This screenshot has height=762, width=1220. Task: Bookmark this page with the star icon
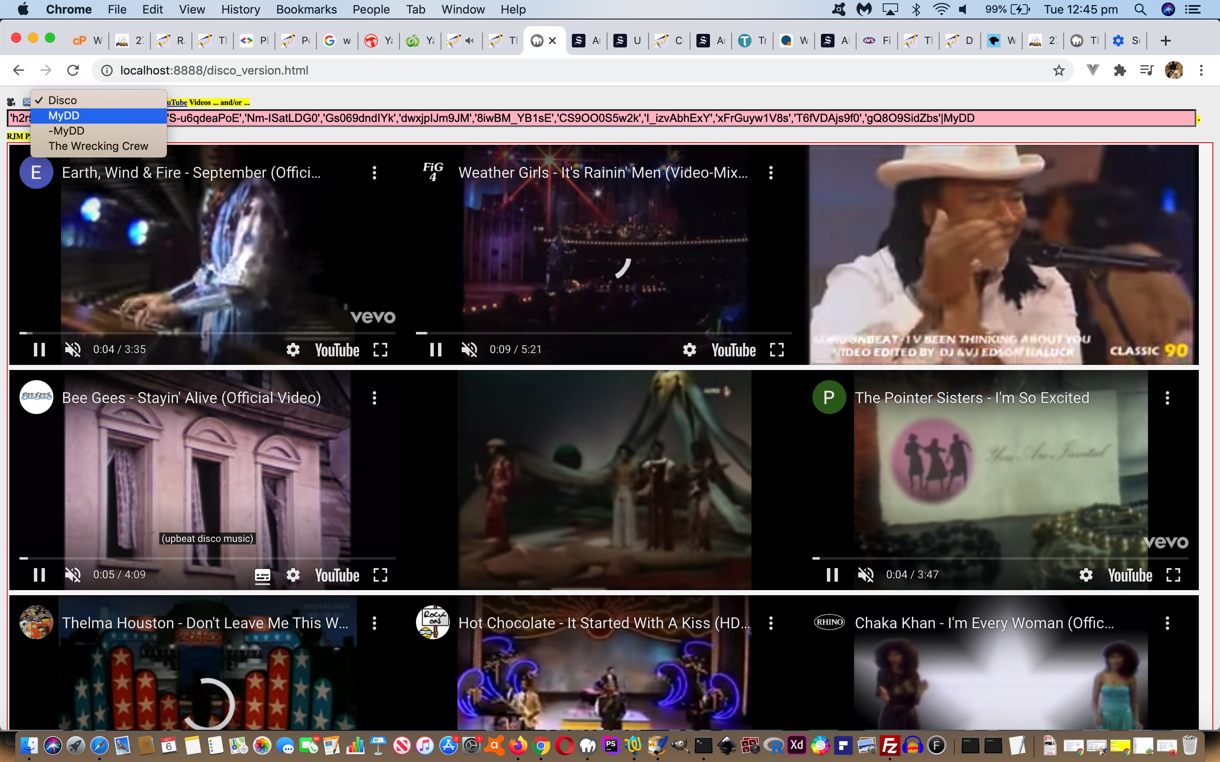(1059, 71)
